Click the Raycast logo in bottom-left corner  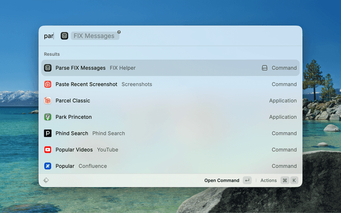(x=46, y=180)
